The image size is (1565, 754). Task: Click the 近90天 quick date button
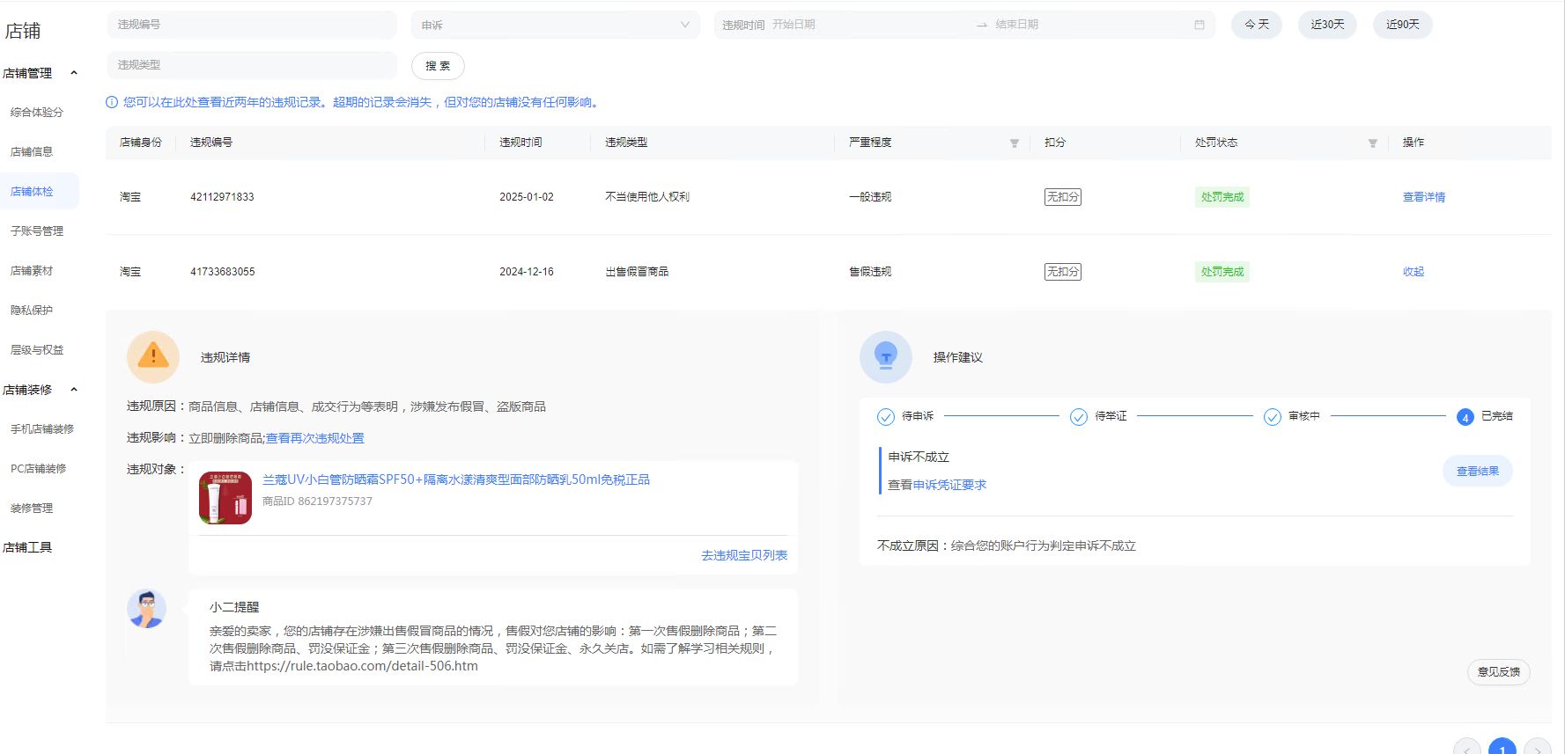pos(1403,25)
